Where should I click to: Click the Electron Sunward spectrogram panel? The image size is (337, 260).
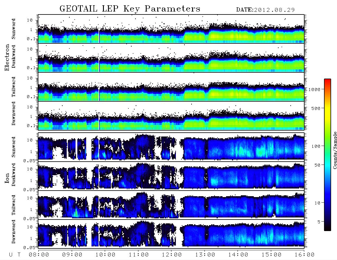171,29
